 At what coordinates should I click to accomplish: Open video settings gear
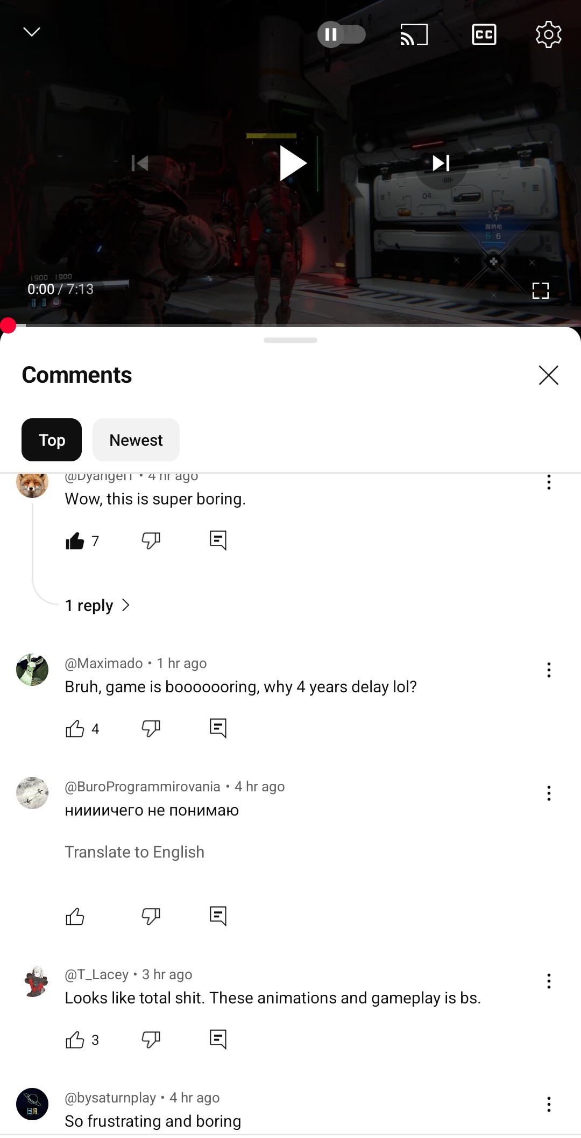point(548,35)
